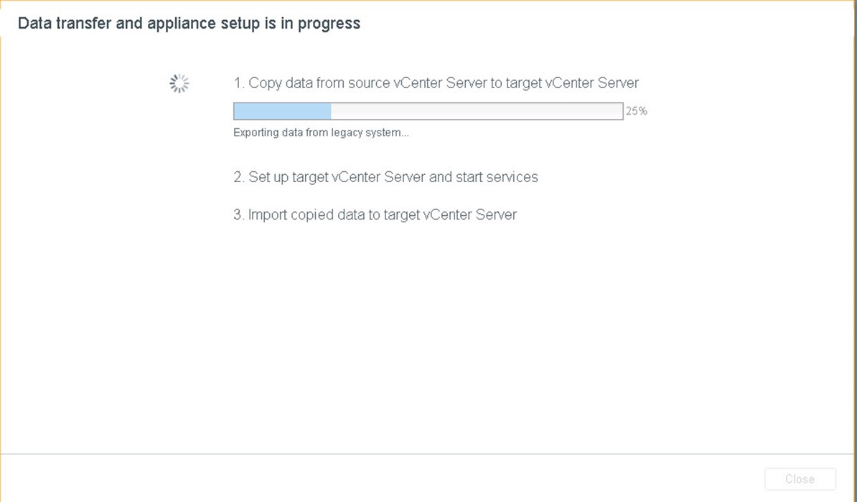Click 'target vCenter Server' at end of step 1
Image resolution: width=857 pixels, height=502 pixels.
tap(572, 83)
